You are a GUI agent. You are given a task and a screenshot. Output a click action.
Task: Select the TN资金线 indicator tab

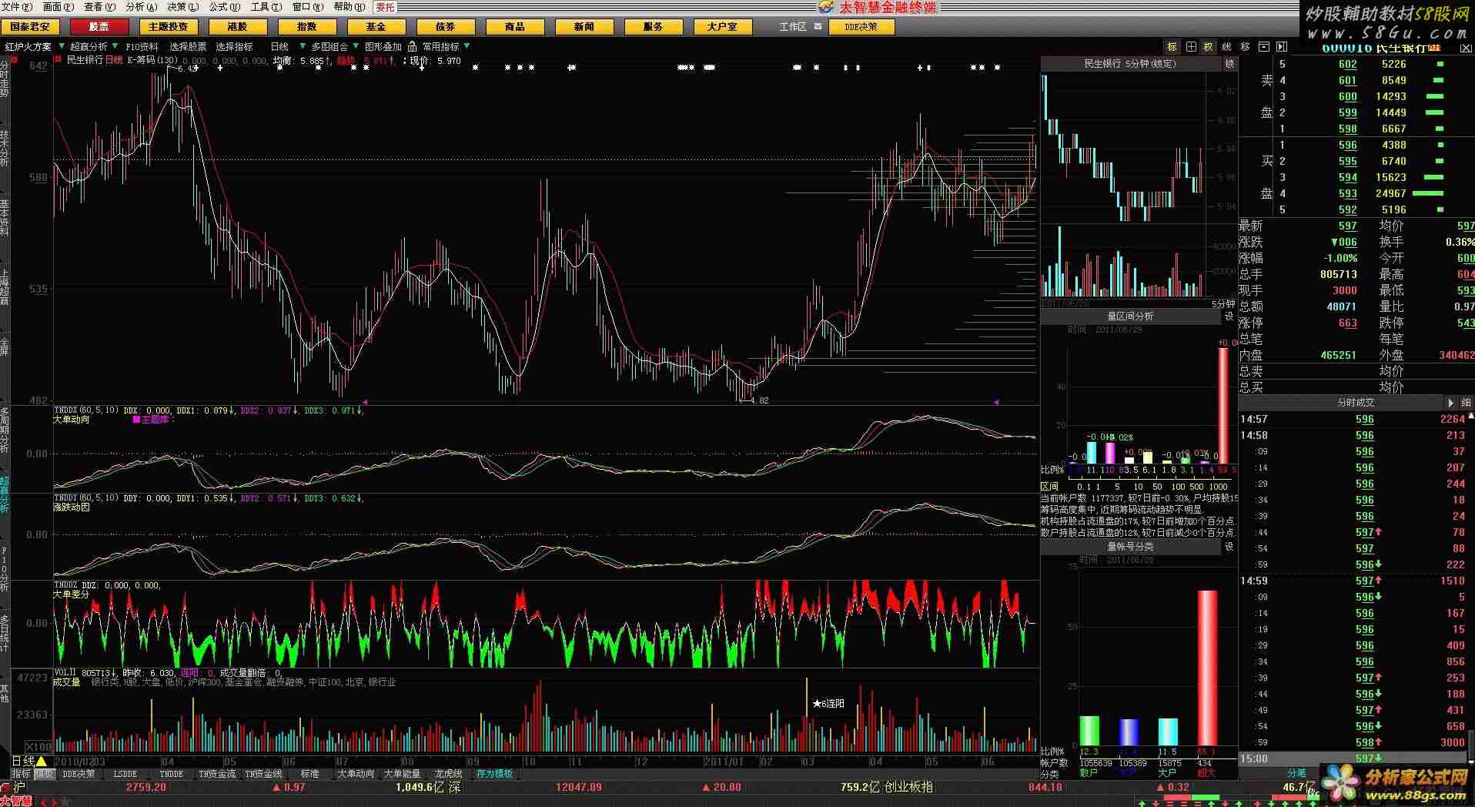[263, 774]
